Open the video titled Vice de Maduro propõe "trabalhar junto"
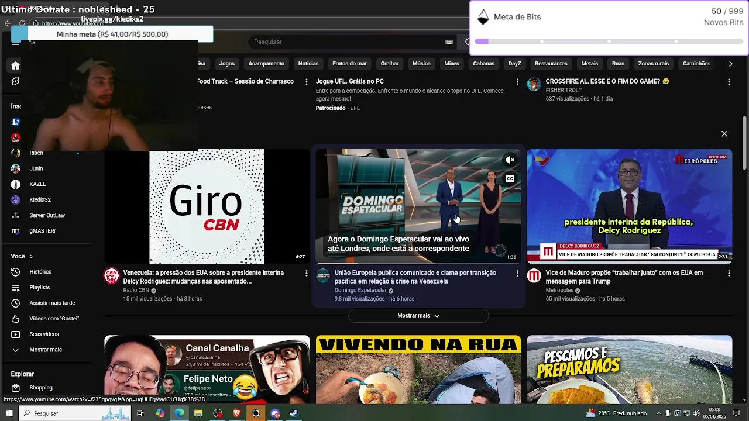 pos(624,277)
